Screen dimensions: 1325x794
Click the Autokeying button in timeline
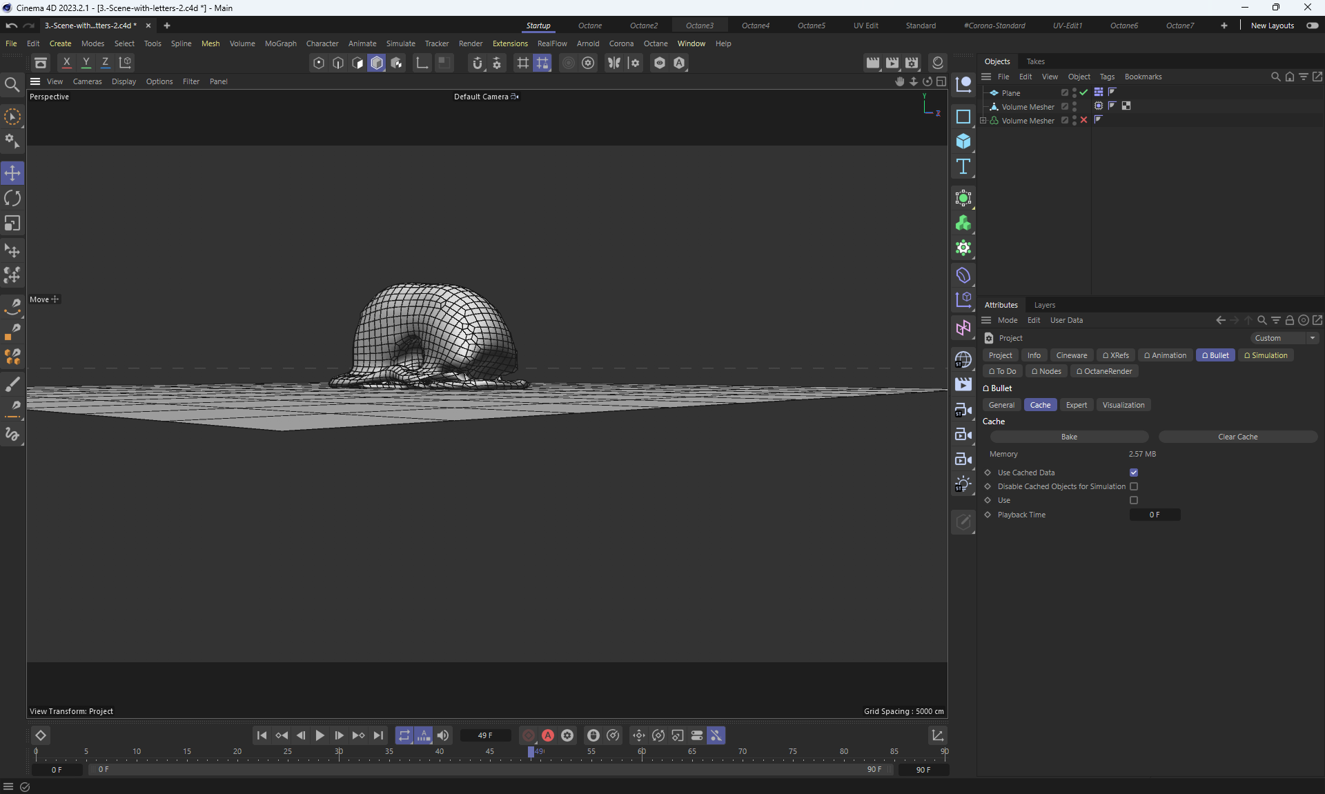click(548, 735)
